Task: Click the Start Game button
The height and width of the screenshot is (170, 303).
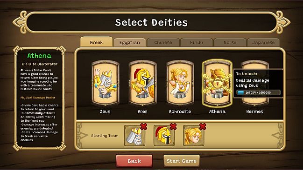Action: click(x=182, y=161)
